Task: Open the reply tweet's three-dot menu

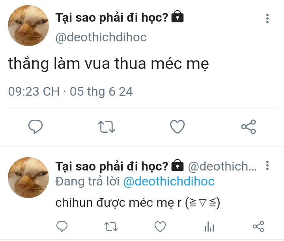Action: [267, 165]
